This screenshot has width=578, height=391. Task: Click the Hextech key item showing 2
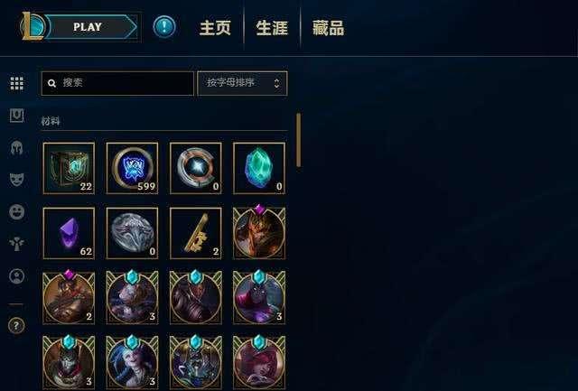(x=196, y=233)
